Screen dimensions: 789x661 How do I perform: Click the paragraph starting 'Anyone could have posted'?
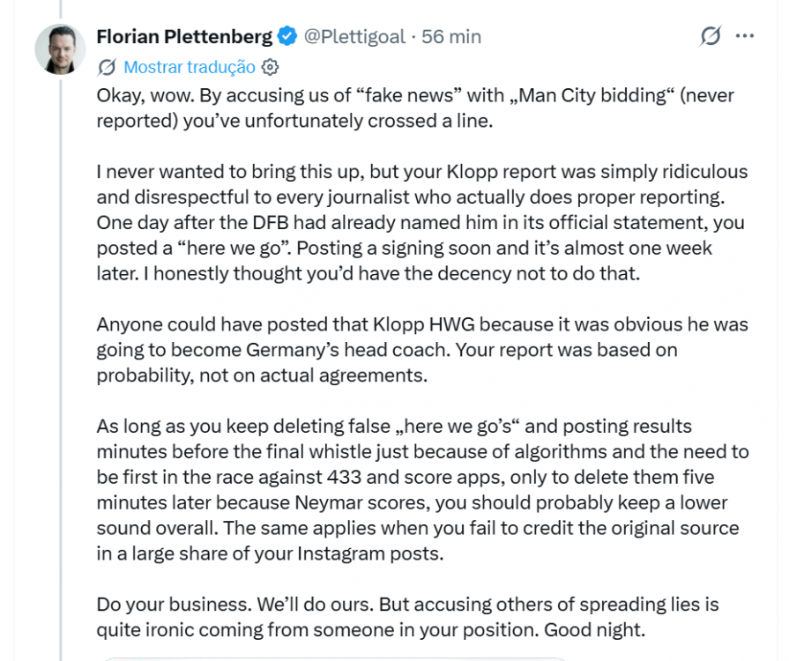click(x=422, y=350)
